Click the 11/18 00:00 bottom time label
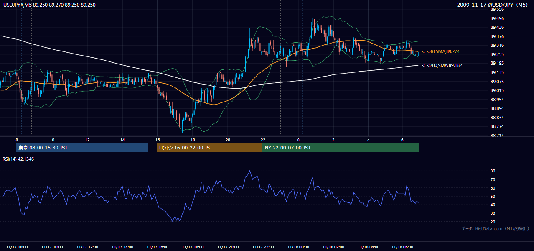 pyautogui.click(x=298, y=247)
